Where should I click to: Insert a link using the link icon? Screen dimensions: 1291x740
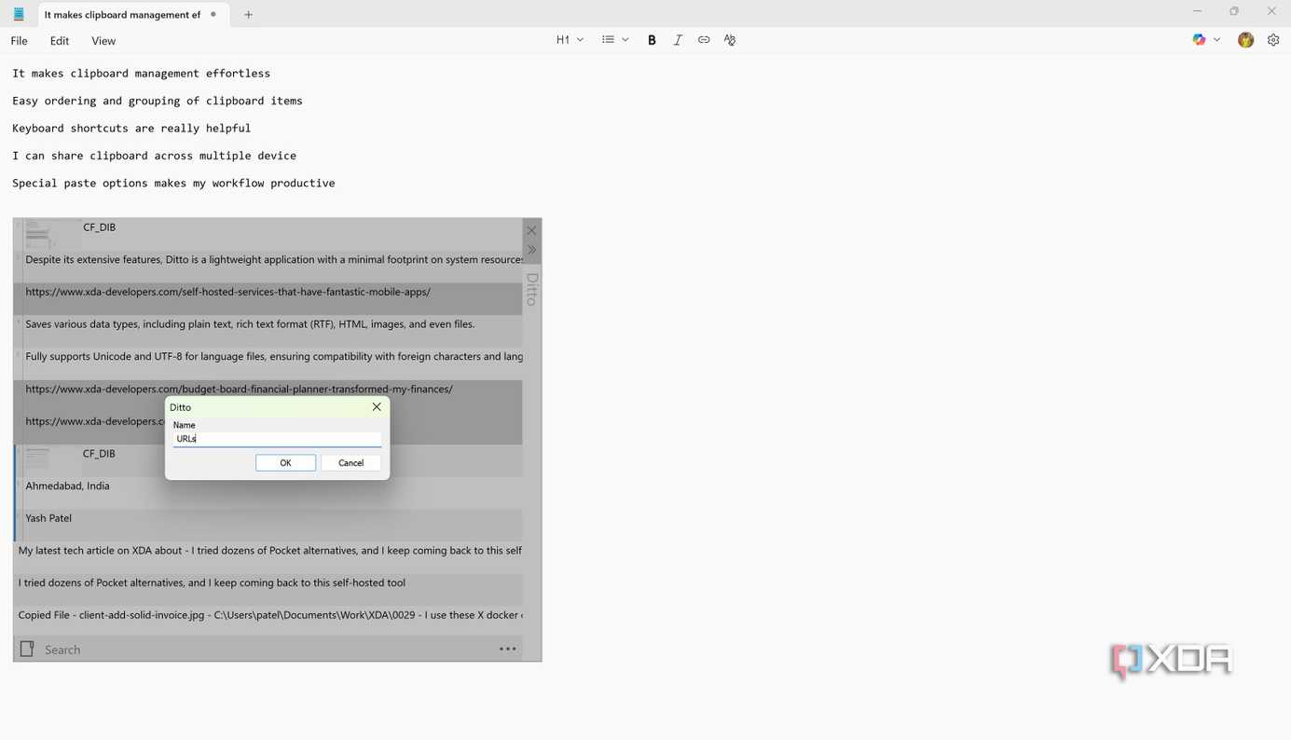(x=704, y=40)
